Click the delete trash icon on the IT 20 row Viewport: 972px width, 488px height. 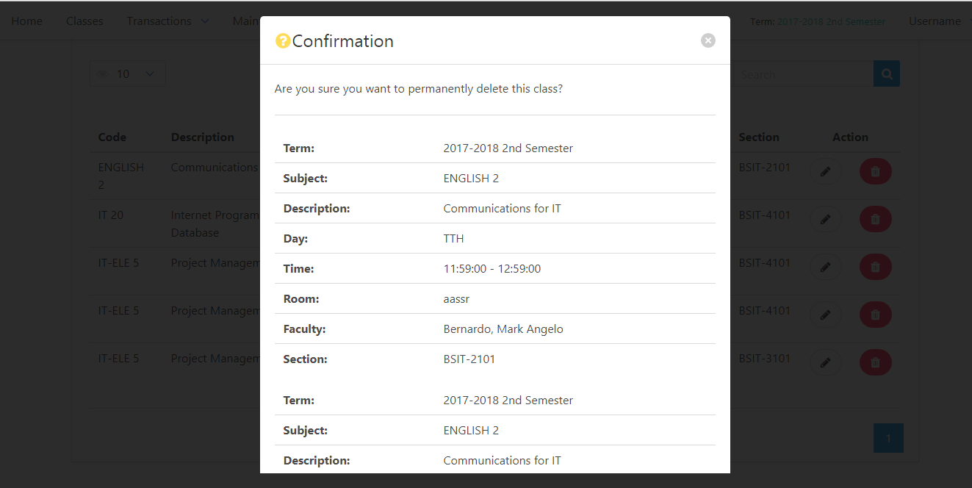pyautogui.click(x=875, y=219)
